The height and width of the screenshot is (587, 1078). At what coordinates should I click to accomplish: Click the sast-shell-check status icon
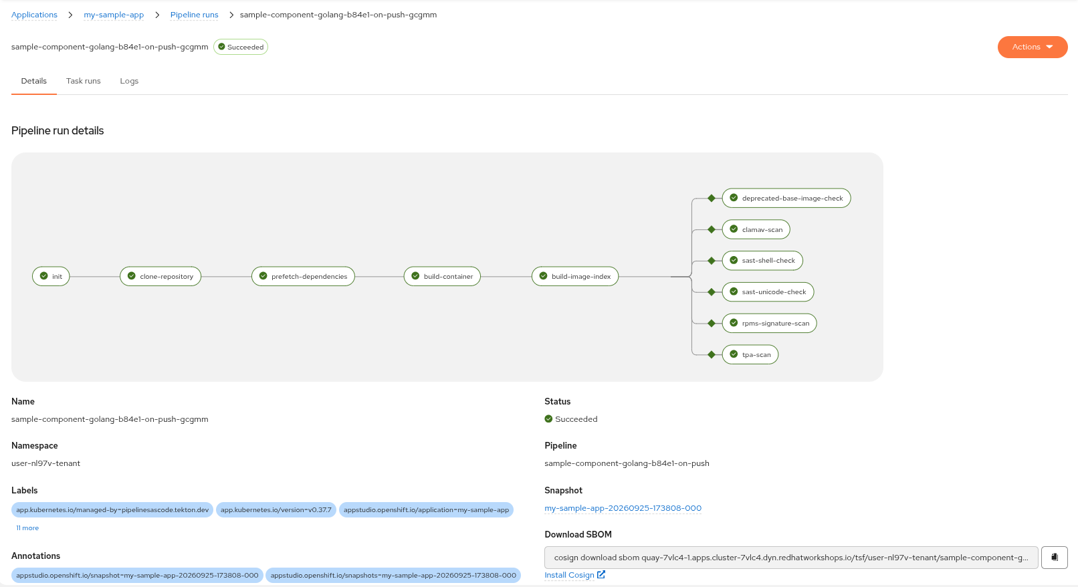734,261
